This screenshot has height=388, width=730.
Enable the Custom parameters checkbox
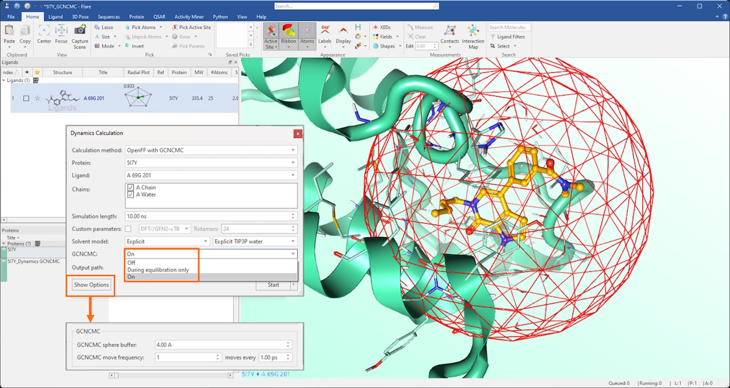(x=128, y=229)
